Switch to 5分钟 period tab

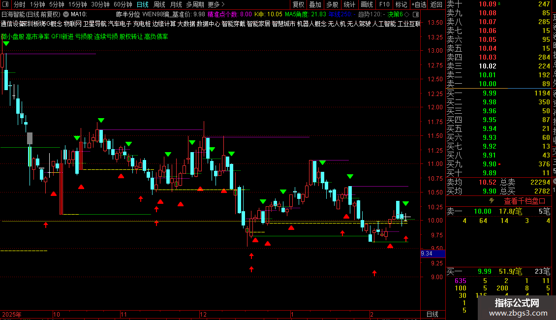coord(57,4)
